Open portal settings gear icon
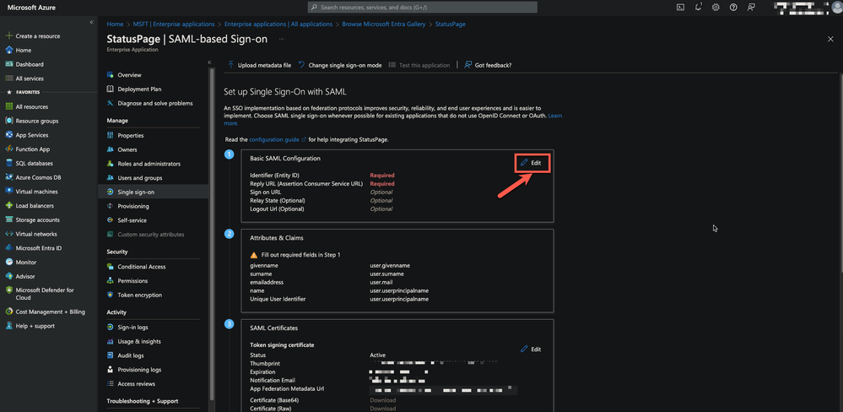Viewport: 843px width, 412px height. tap(716, 7)
